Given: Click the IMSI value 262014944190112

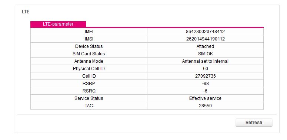Looking at the screenshot, I should pyautogui.click(x=206, y=39).
